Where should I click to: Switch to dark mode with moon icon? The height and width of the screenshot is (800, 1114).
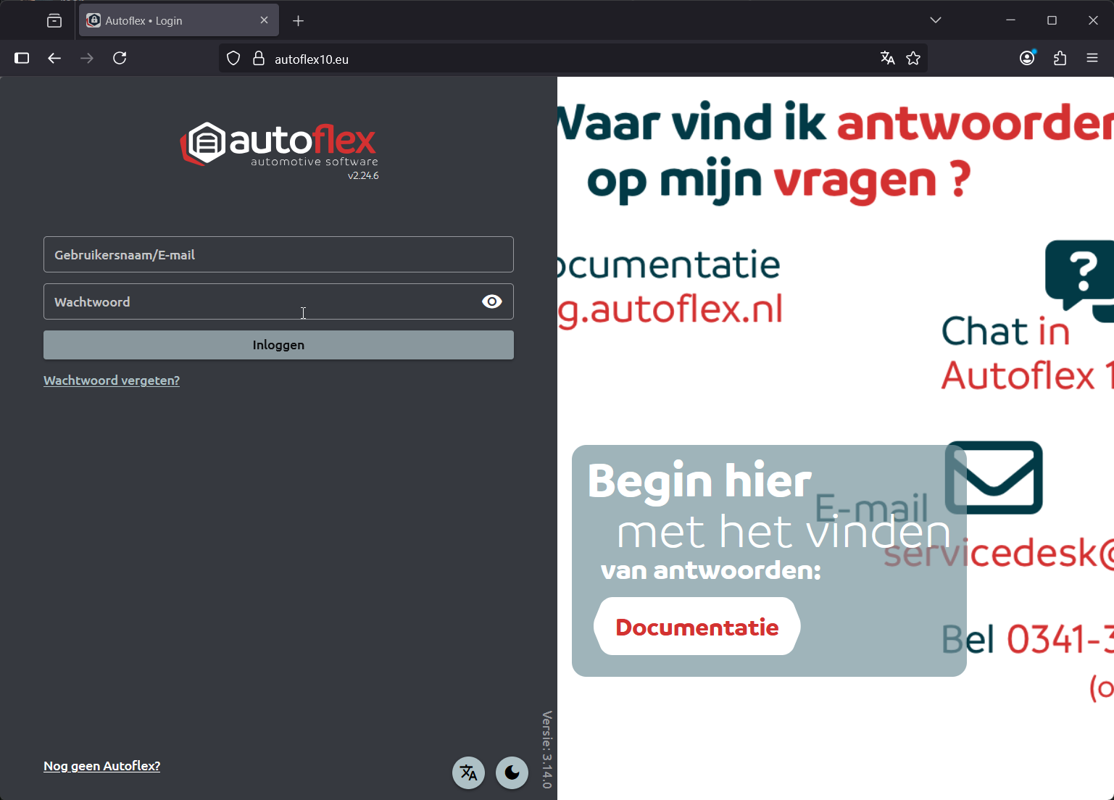coord(512,772)
